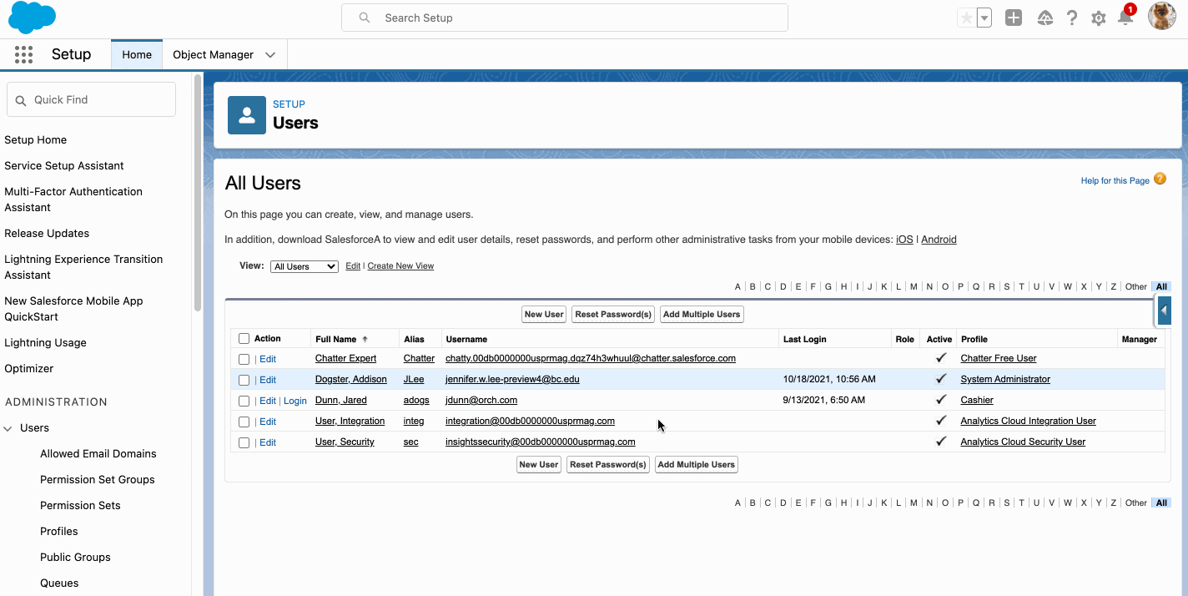Check the User, Integration row checkbox
The height and width of the screenshot is (596, 1188).
tap(244, 422)
